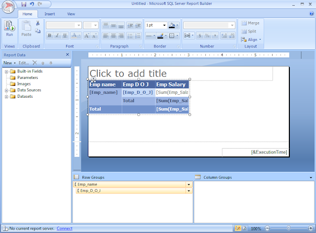The height and width of the screenshot is (233, 316).
Task: Click the 'Click to add title' text box
Action: [x=181, y=74]
